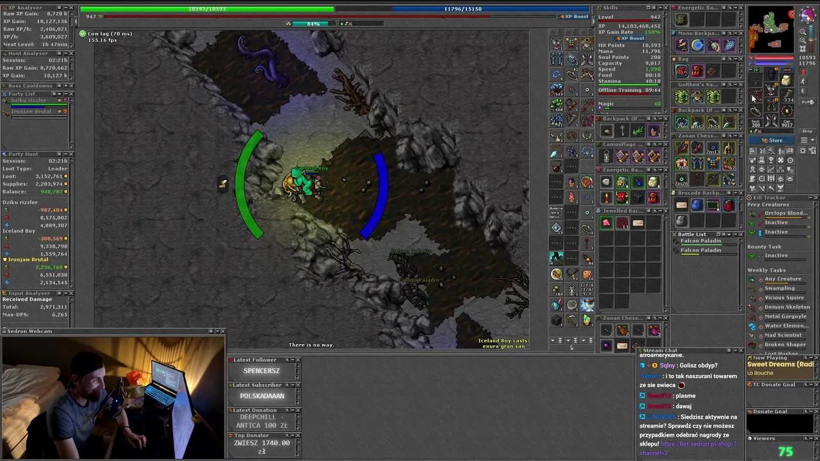Select the grey backpack in Brocade Backpack
The width and height of the screenshot is (820, 461).
682,221
